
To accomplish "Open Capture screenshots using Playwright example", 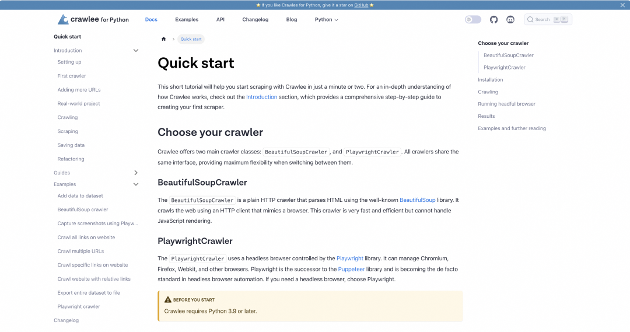I will tap(97, 223).
